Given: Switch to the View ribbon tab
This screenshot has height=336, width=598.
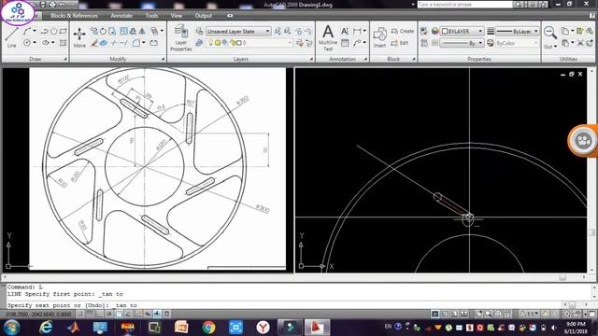Looking at the screenshot, I should point(177,16).
